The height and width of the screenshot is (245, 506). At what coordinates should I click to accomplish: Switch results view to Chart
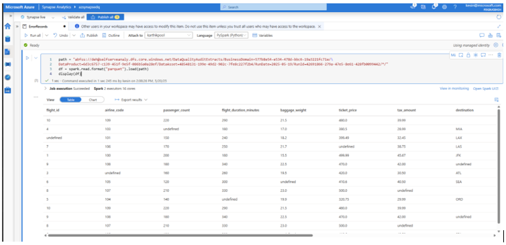[x=93, y=100]
